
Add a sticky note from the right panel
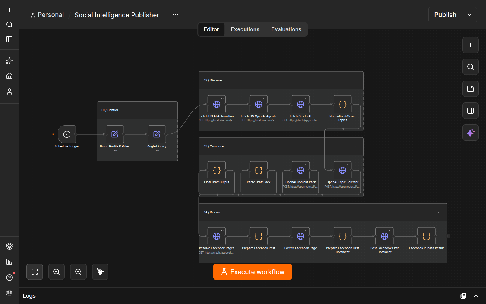click(x=471, y=89)
